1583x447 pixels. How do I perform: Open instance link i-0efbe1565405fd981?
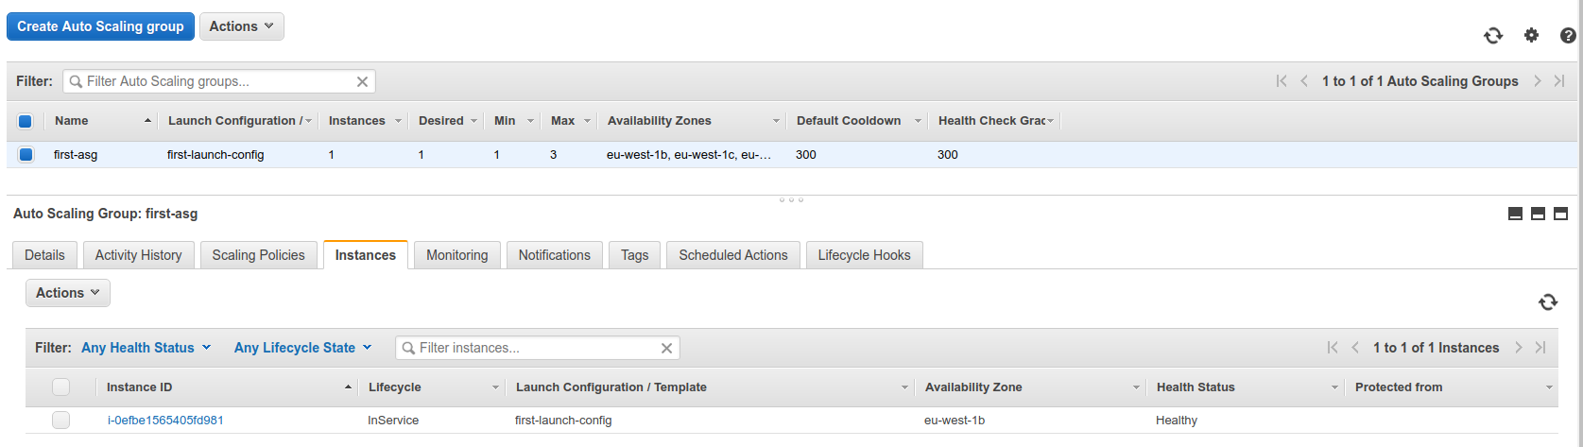click(x=165, y=421)
